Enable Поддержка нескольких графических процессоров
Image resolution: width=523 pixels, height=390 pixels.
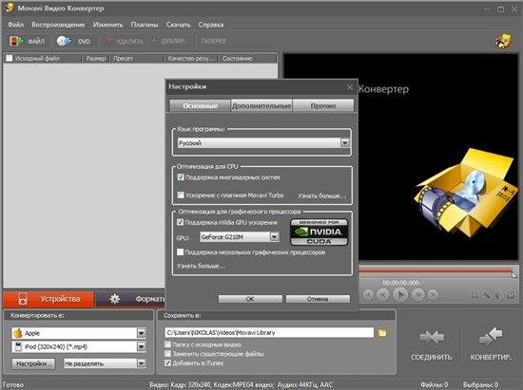coord(180,251)
